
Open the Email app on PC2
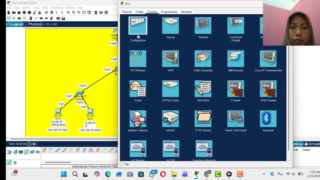pos(138,89)
